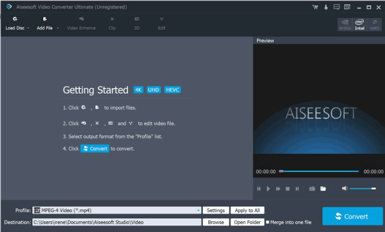Image resolution: width=385 pixels, height=232 pixels.
Task: Click the large Convert button
Action: point(353,216)
